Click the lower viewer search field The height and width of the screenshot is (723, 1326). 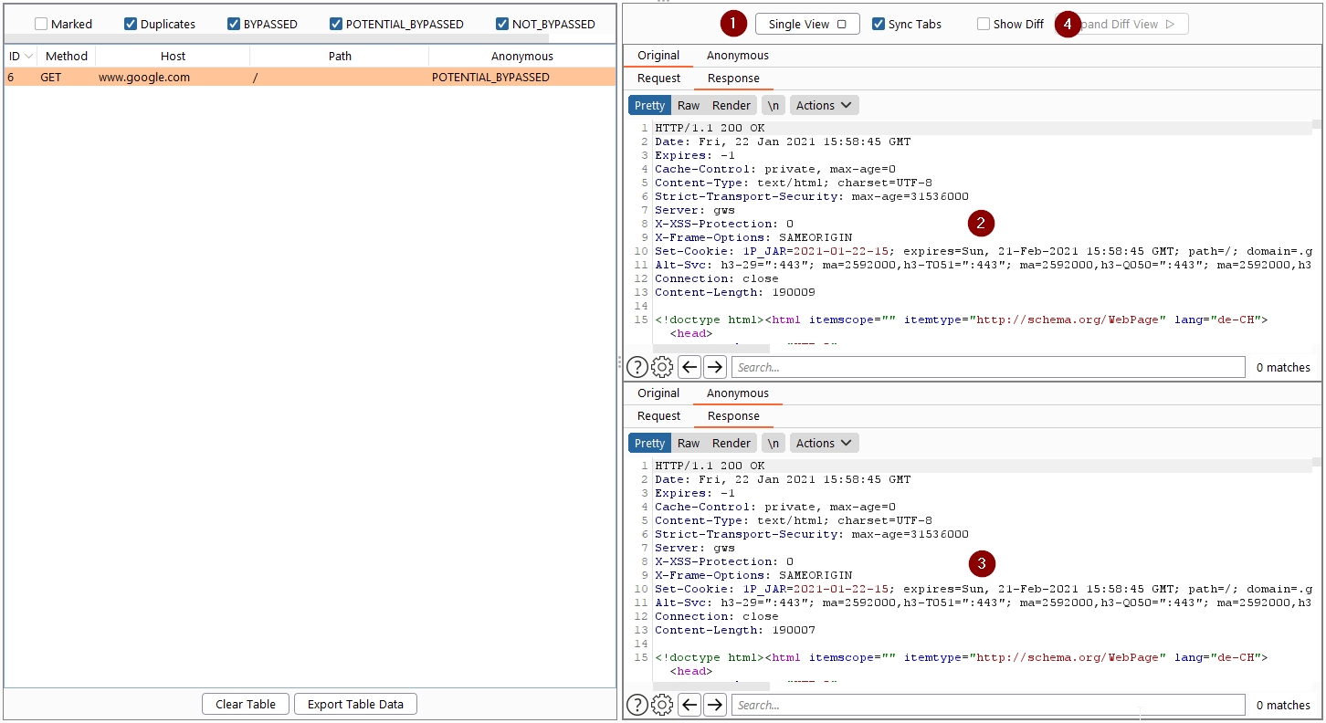coord(988,705)
